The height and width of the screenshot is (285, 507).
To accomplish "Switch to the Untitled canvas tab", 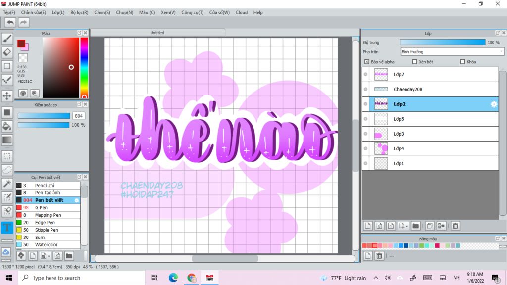I will pyautogui.click(x=157, y=33).
